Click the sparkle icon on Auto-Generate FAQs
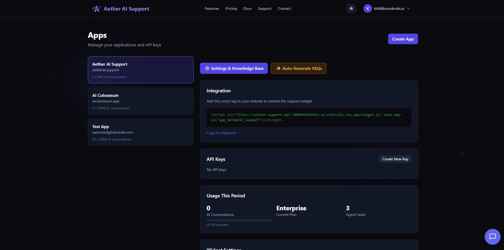The height and width of the screenshot is (250, 504). (278, 68)
